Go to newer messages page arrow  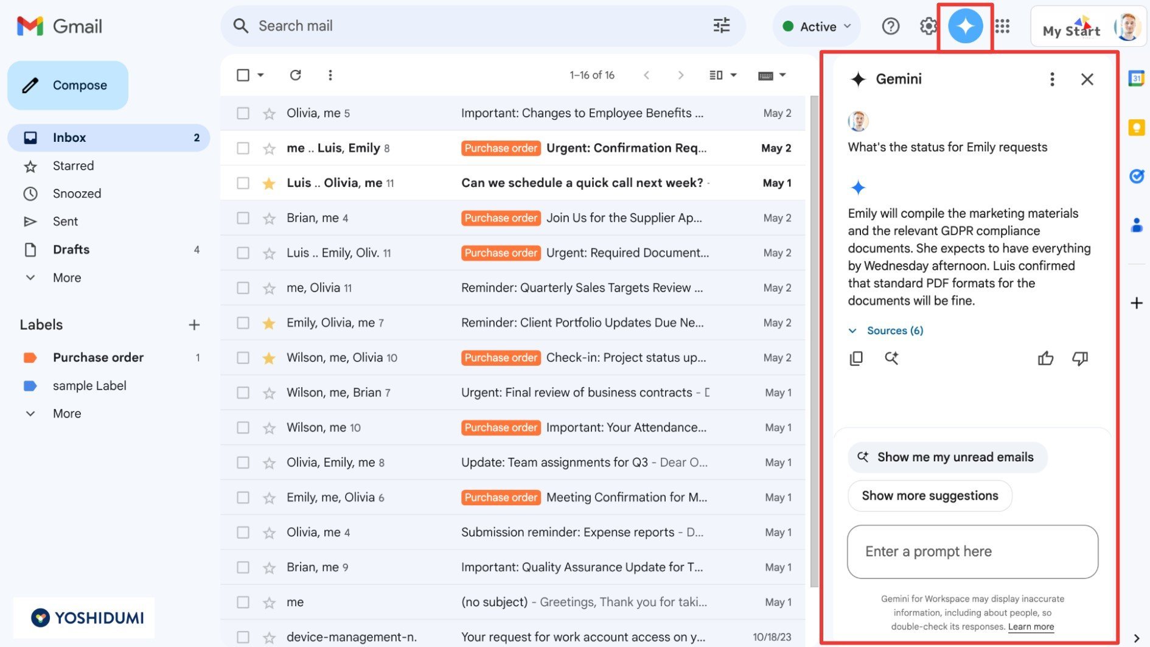(646, 75)
